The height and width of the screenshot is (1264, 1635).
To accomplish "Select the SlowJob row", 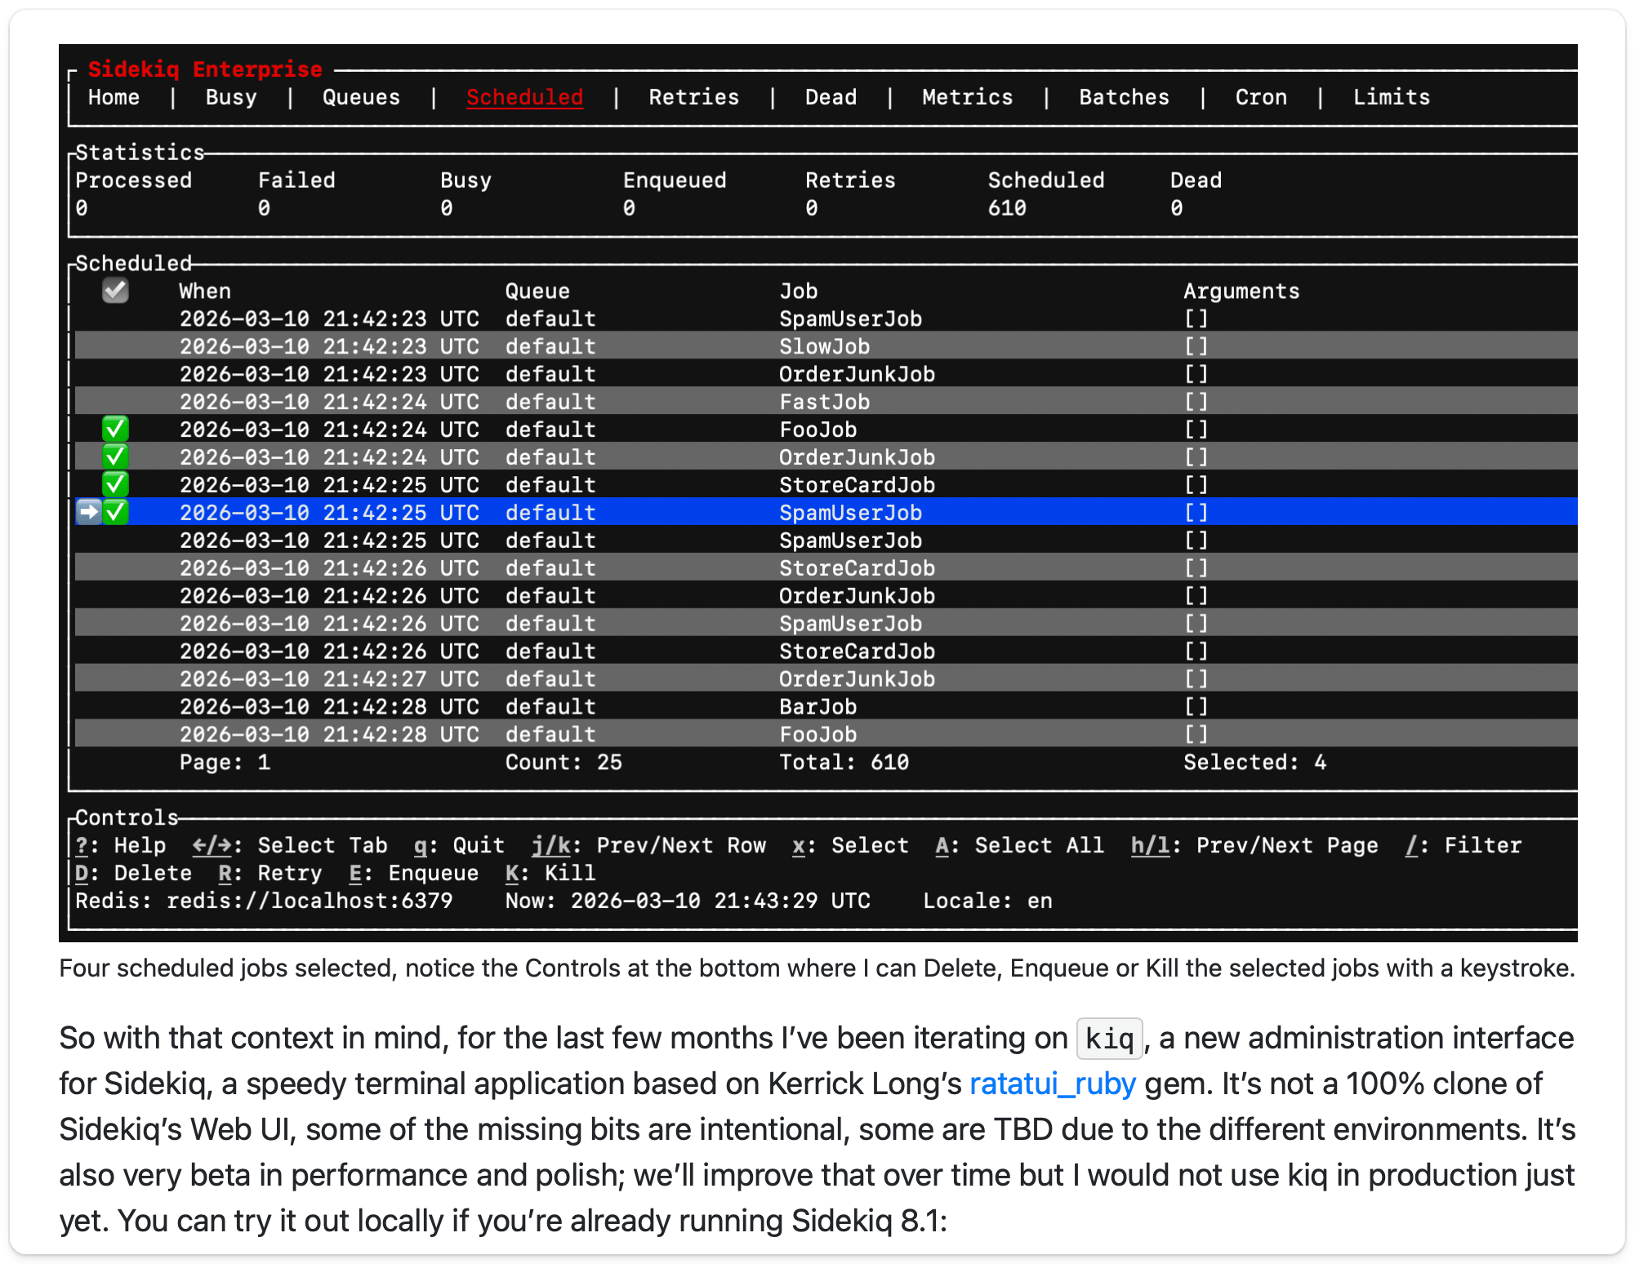I will point(824,346).
